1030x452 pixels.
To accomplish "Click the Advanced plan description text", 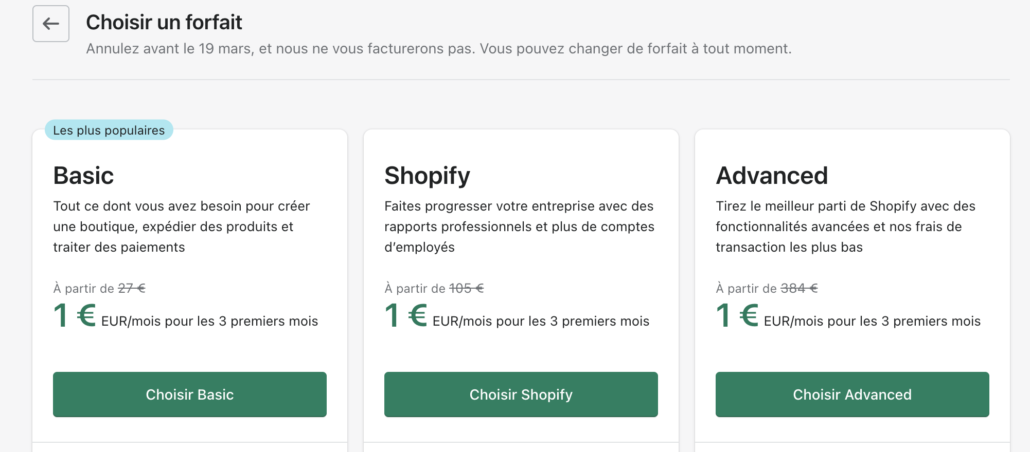I will (845, 227).
